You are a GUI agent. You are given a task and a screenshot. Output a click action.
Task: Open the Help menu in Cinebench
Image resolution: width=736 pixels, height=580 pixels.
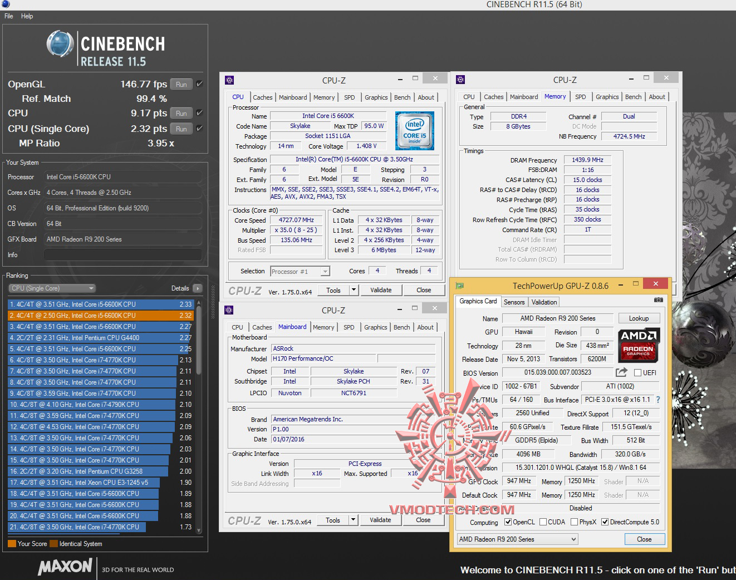[27, 16]
